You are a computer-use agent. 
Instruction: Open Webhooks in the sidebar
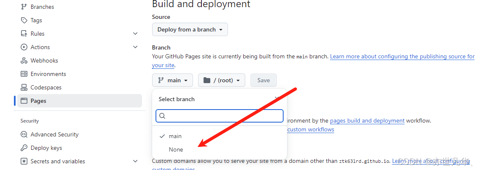(x=44, y=60)
